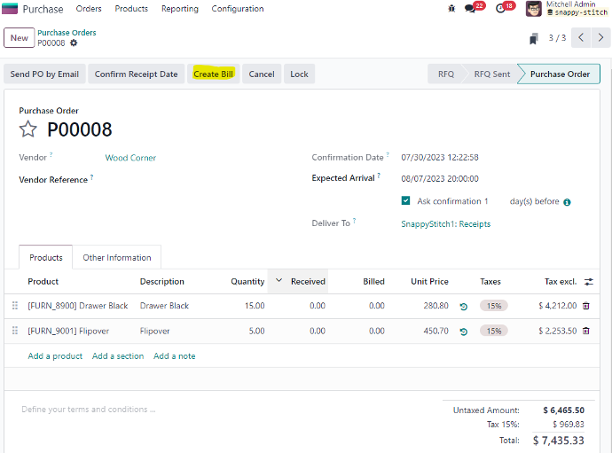Open optional columns settings icon
This screenshot has height=453, width=612.
pos(589,282)
